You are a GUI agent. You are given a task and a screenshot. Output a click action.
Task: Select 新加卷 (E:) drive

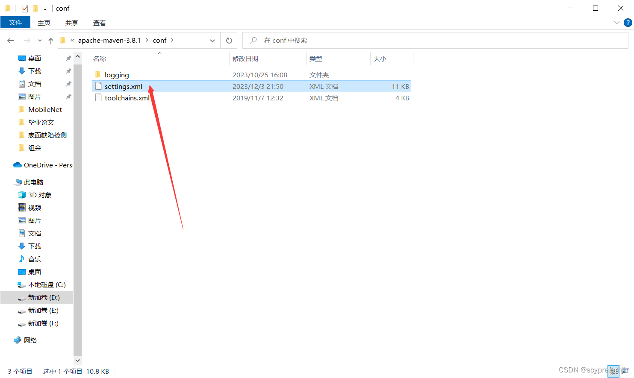(x=43, y=311)
